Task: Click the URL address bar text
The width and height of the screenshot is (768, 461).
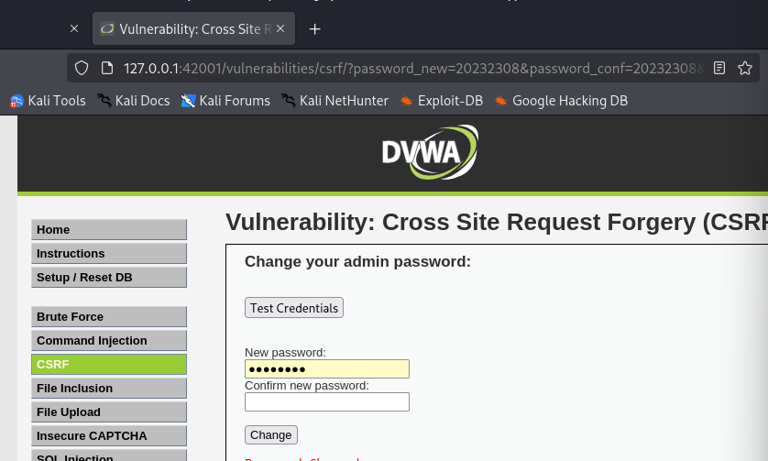Action: (413, 68)
